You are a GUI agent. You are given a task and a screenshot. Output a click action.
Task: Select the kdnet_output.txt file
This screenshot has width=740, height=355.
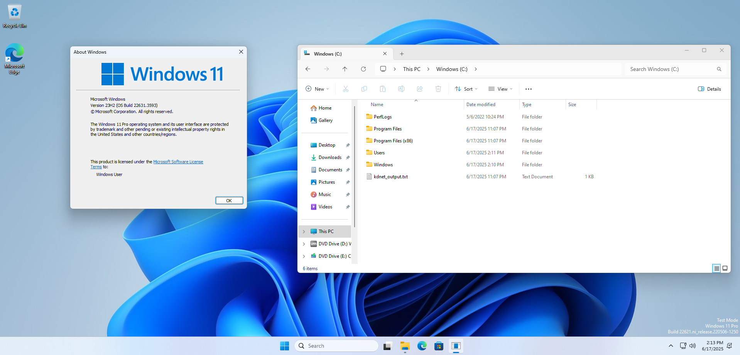387,177
